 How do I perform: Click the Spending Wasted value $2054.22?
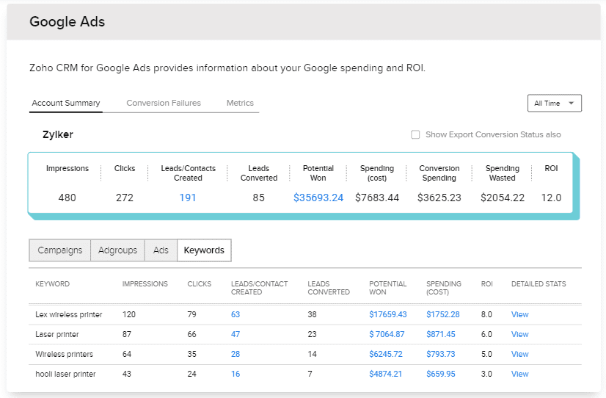[503, 198]
